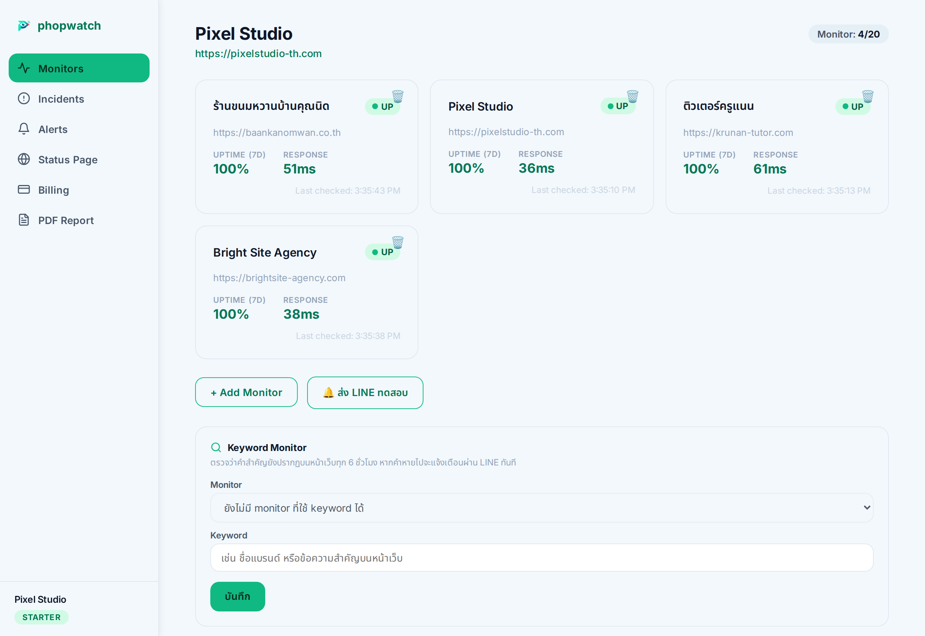Viewport: 925px width, 636px height.
Task: Click the UP status badge on Pixel Studio card
Action: pyautogui.click(x=618, y=106)
